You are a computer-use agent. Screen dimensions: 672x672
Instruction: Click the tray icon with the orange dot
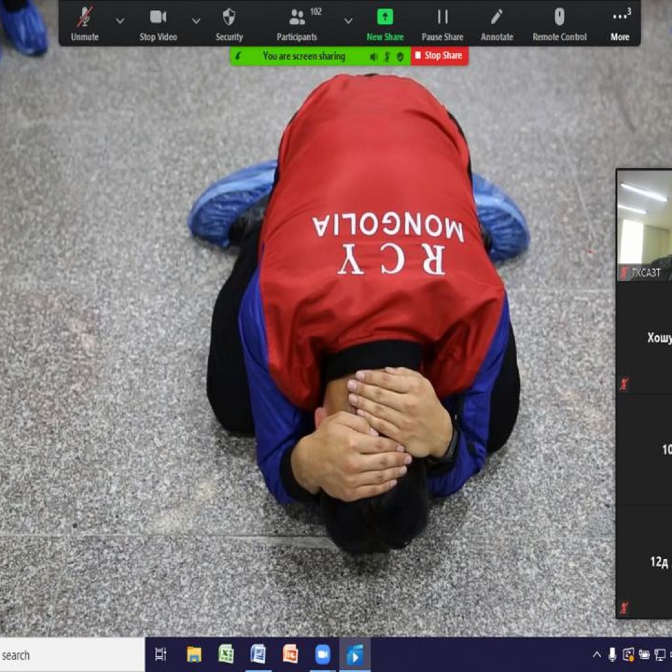(629, 654)
